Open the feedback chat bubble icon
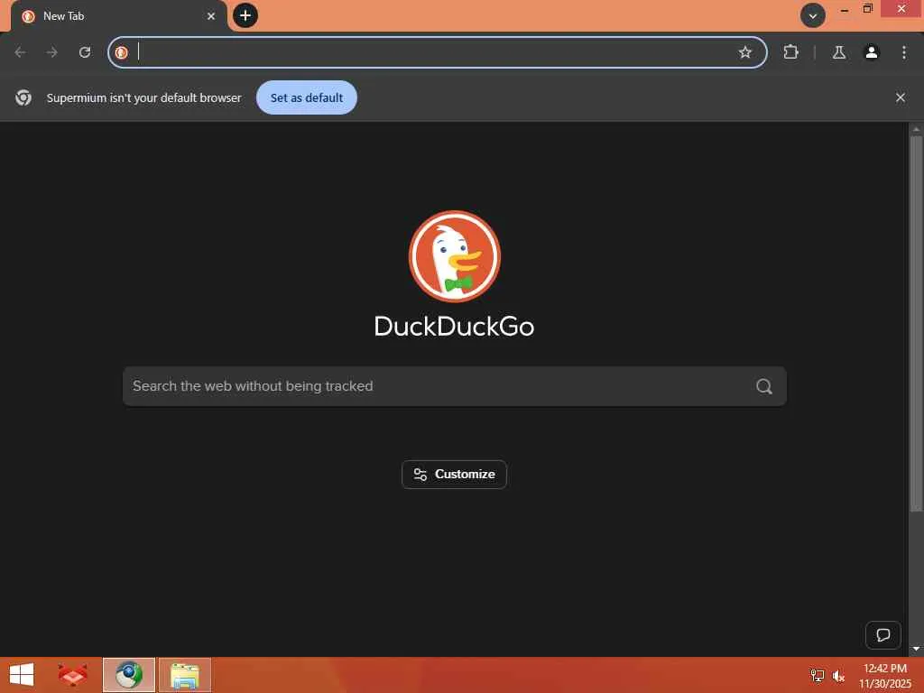The image size is (924, 693). pos(882,634)
